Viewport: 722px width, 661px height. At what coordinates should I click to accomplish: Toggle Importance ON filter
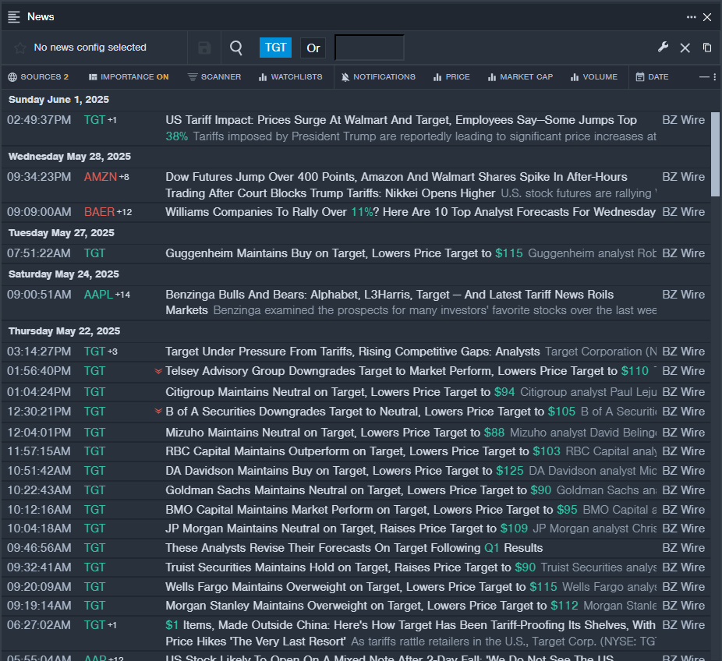[x=129, y=77]
